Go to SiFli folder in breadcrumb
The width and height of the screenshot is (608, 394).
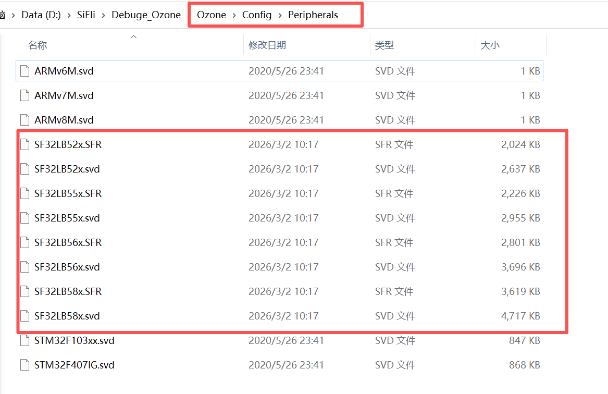coord(86,15)
